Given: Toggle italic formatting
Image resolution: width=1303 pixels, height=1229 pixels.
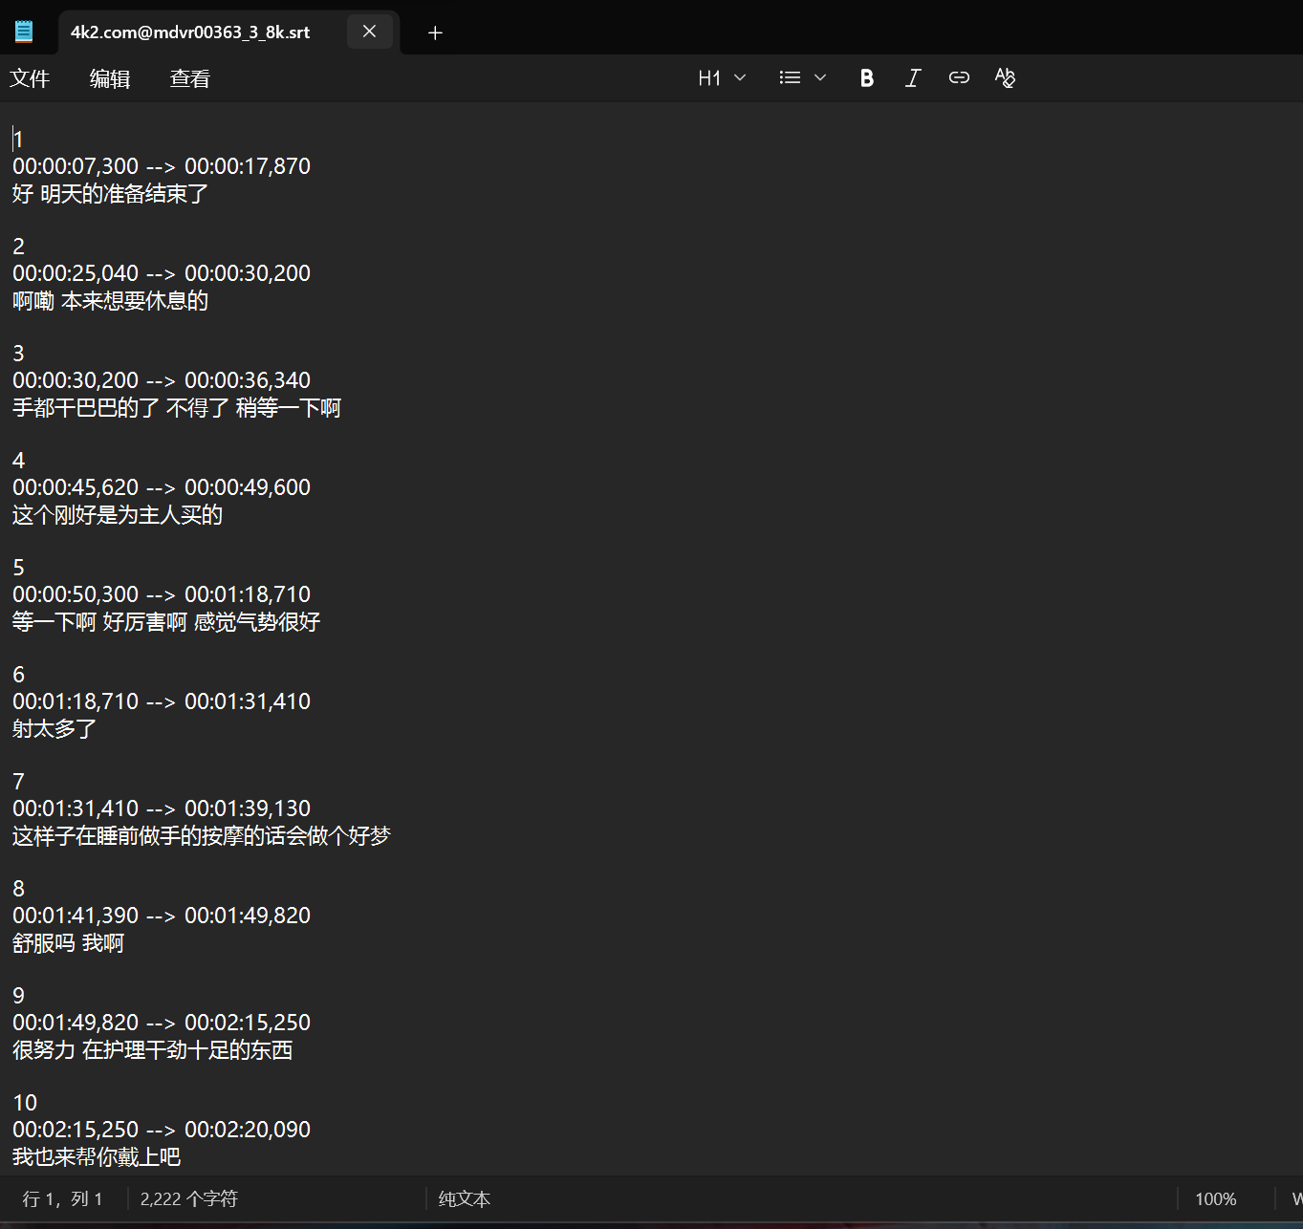Looking at the screenshot, I should coord(913,78).
